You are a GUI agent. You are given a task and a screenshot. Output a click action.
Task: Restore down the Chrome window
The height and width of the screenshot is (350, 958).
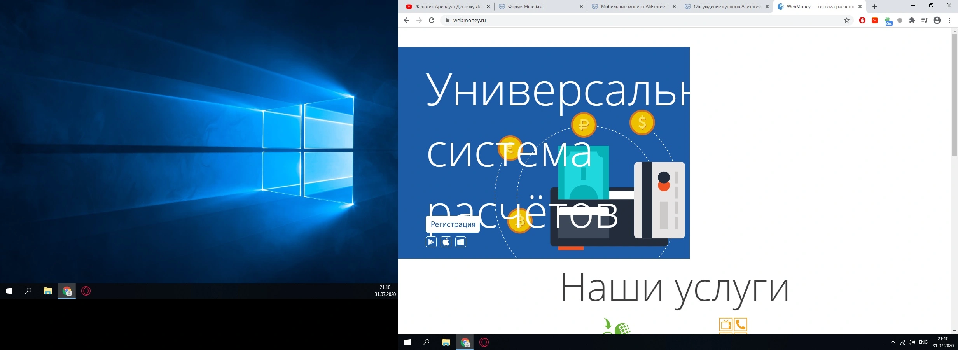[x=931, y=6]
